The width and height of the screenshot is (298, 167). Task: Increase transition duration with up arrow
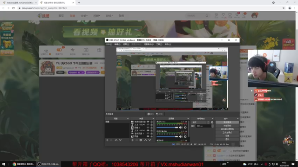coord(212,125)
